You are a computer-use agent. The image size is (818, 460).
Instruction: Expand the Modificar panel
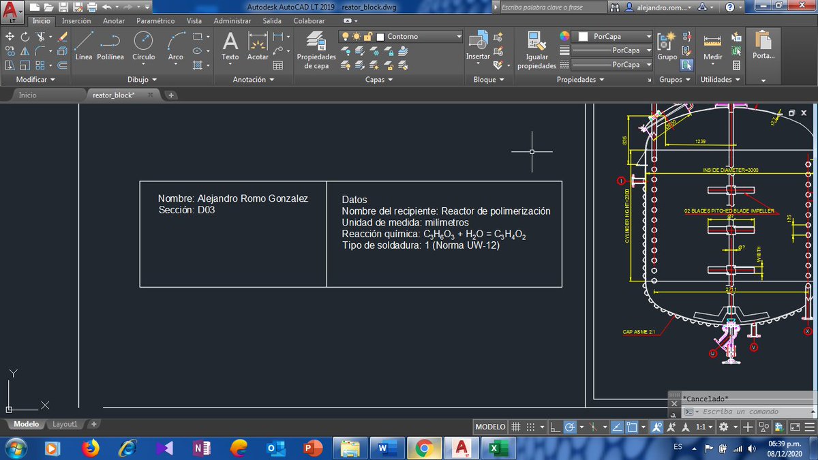click(x=35, y=79)
